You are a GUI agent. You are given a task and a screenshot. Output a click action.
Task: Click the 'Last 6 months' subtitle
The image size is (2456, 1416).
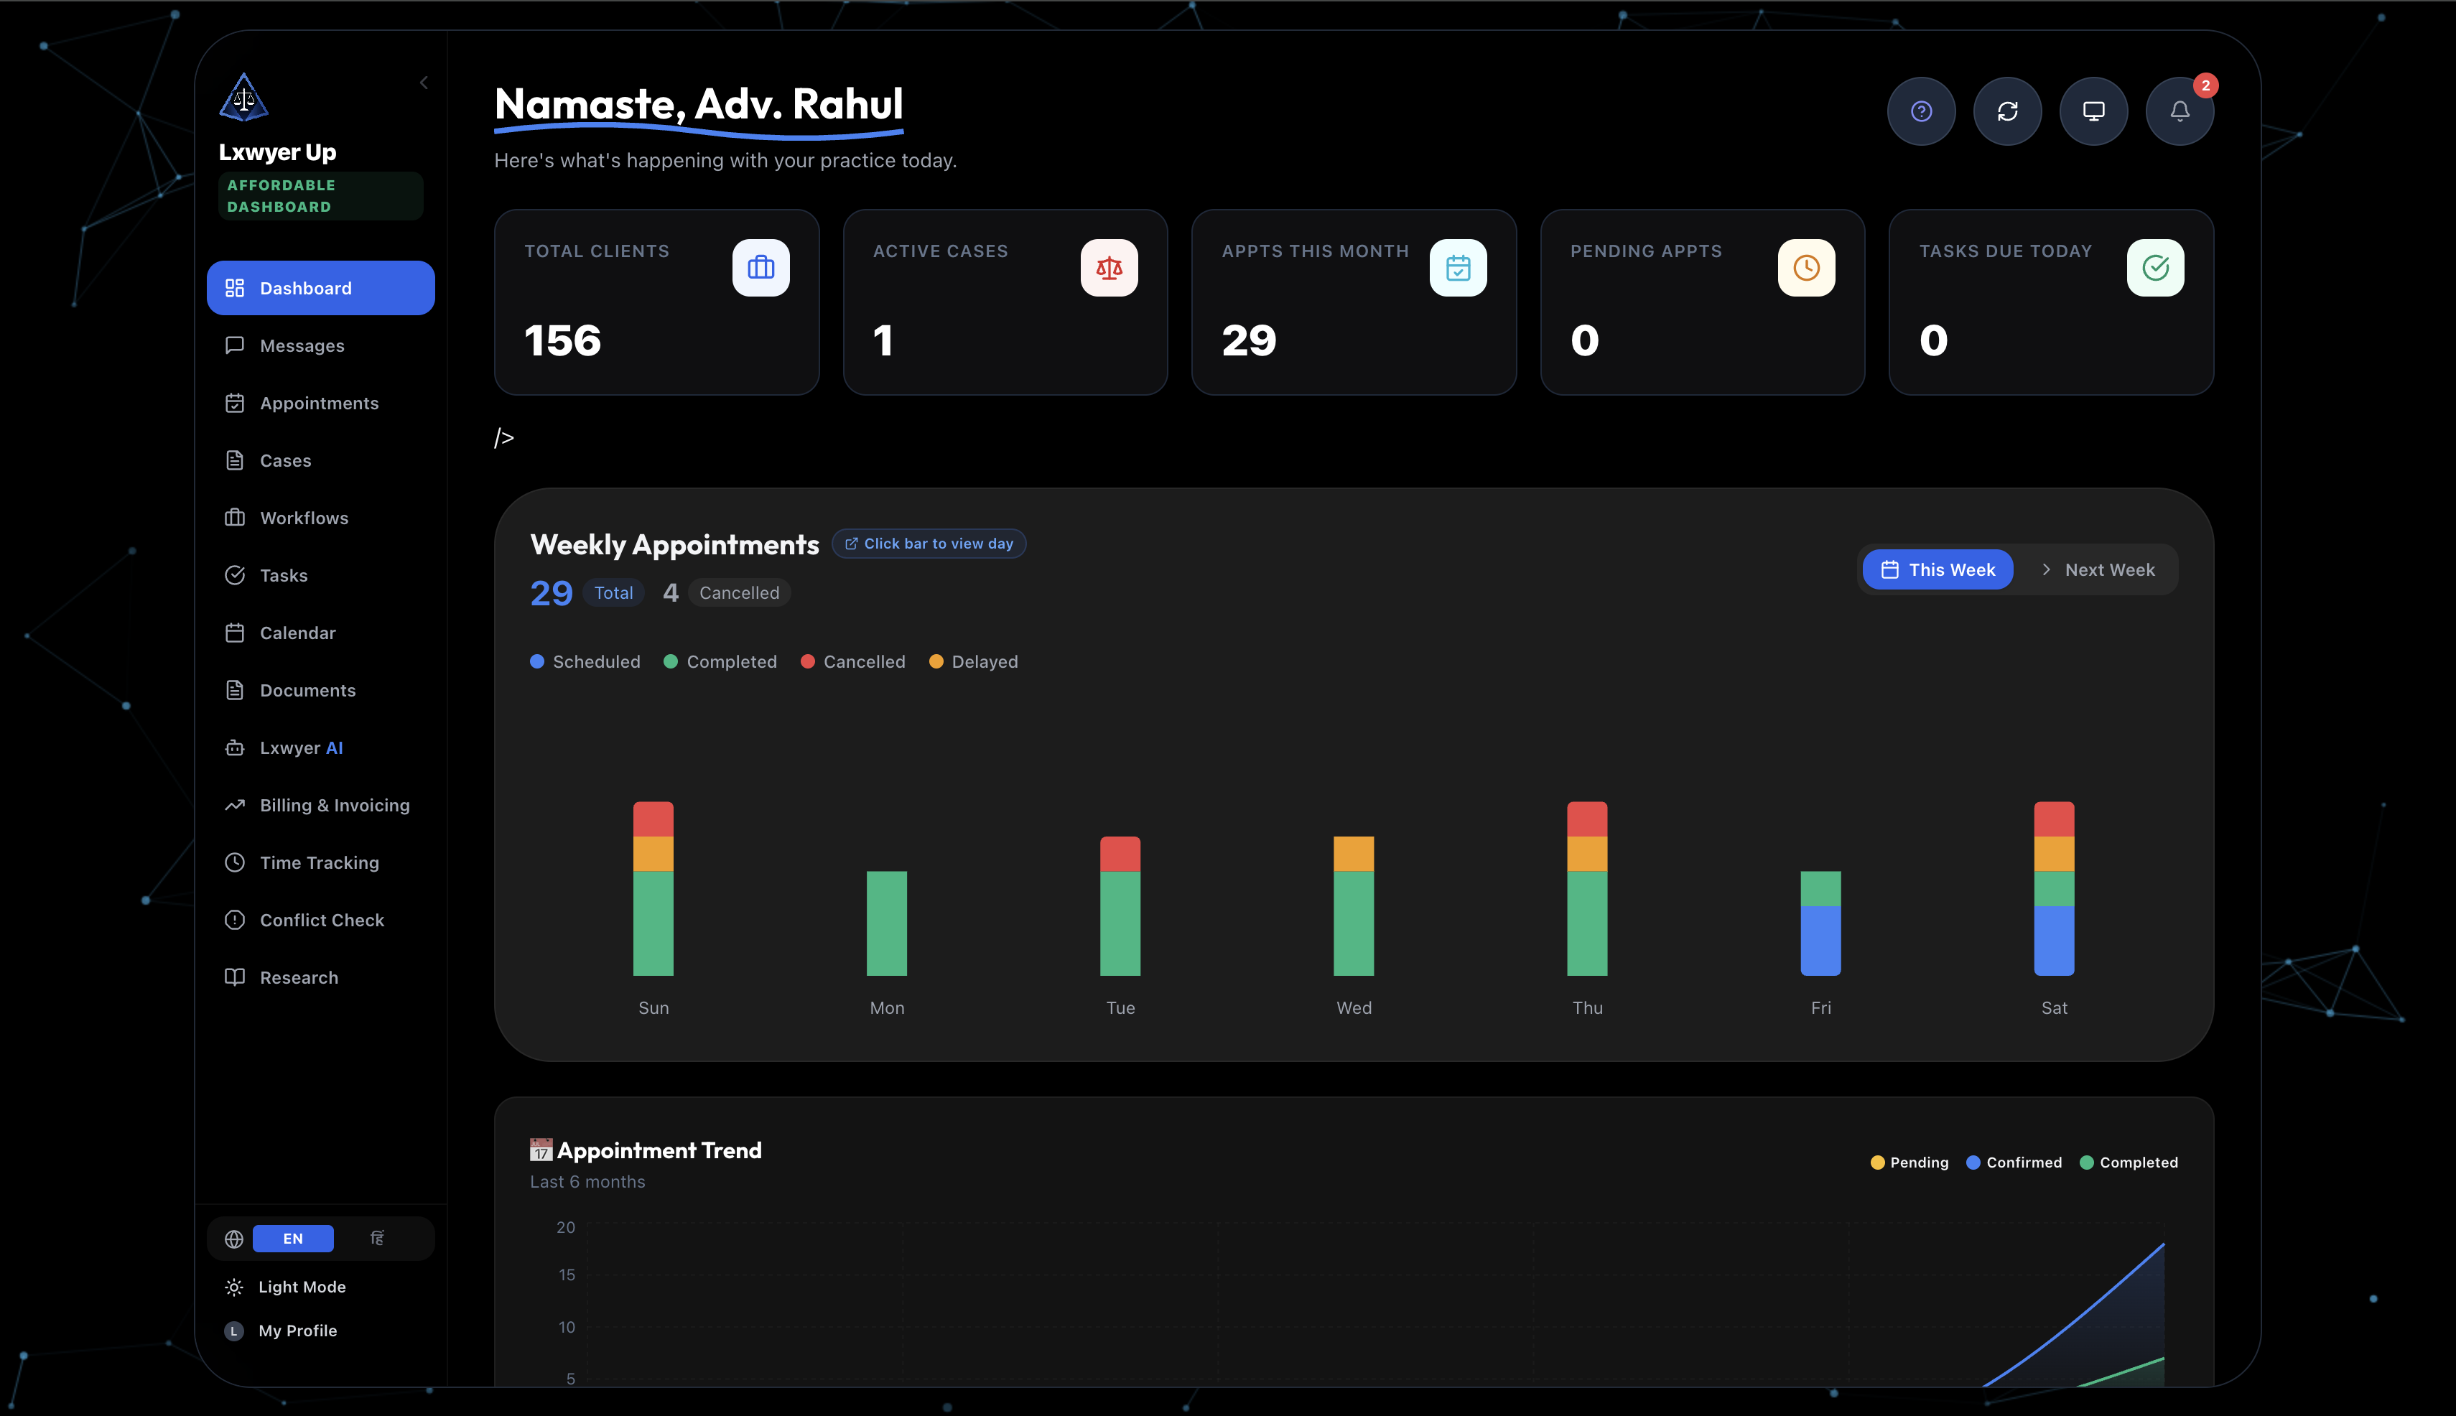coord(587,1182)
